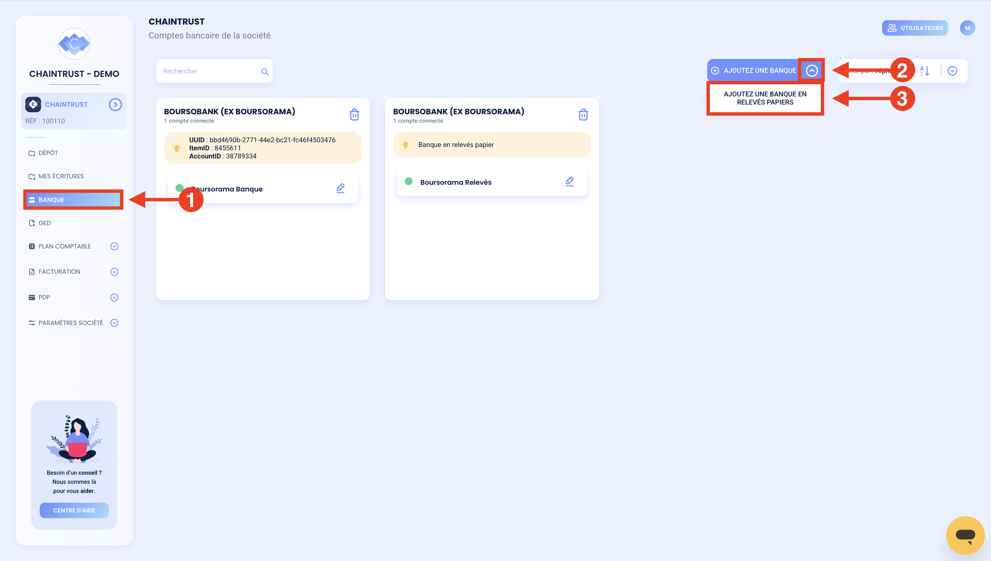The height and width of the screenshot is (561, 991).
Task: Open the sort options dropdown chevron
Action: (952, 71)
